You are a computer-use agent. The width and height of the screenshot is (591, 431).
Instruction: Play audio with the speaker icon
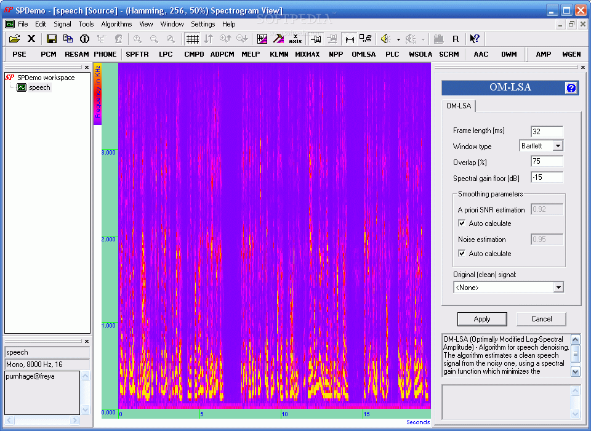coord(385,38)
